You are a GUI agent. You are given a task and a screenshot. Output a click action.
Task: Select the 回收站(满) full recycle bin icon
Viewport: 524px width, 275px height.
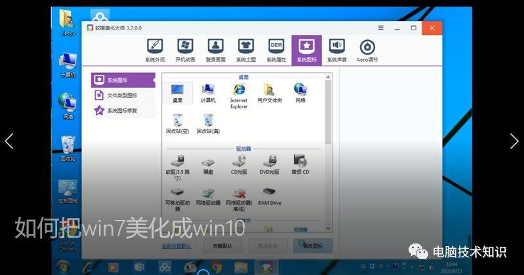[208, 124]
